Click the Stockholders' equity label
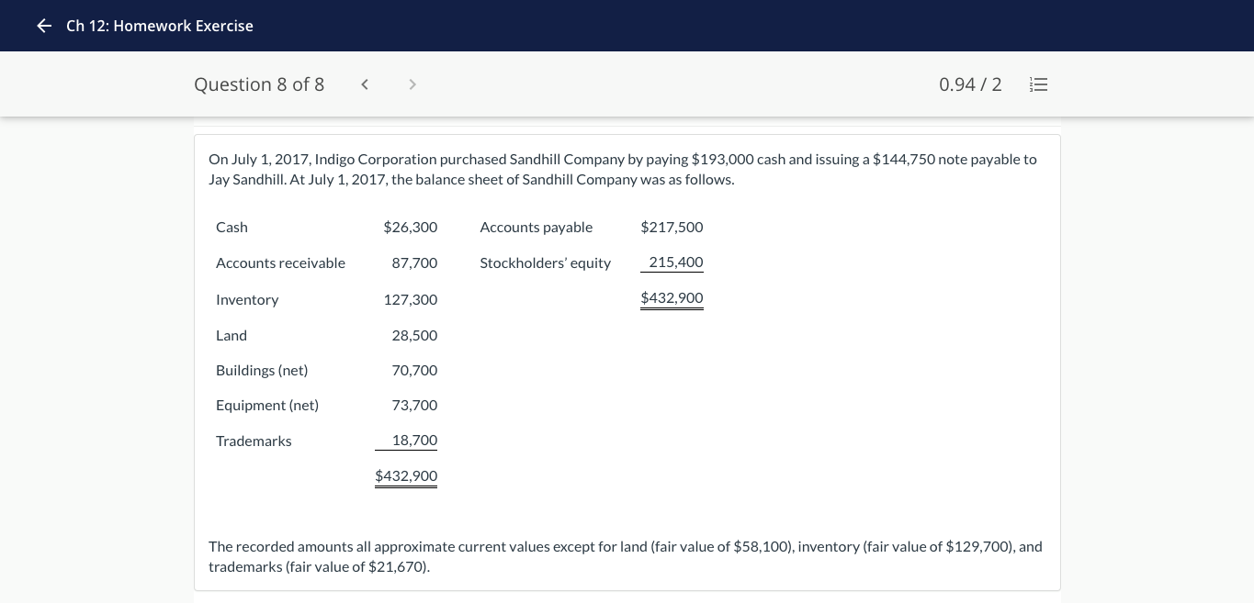 click(x=545, y=262)
